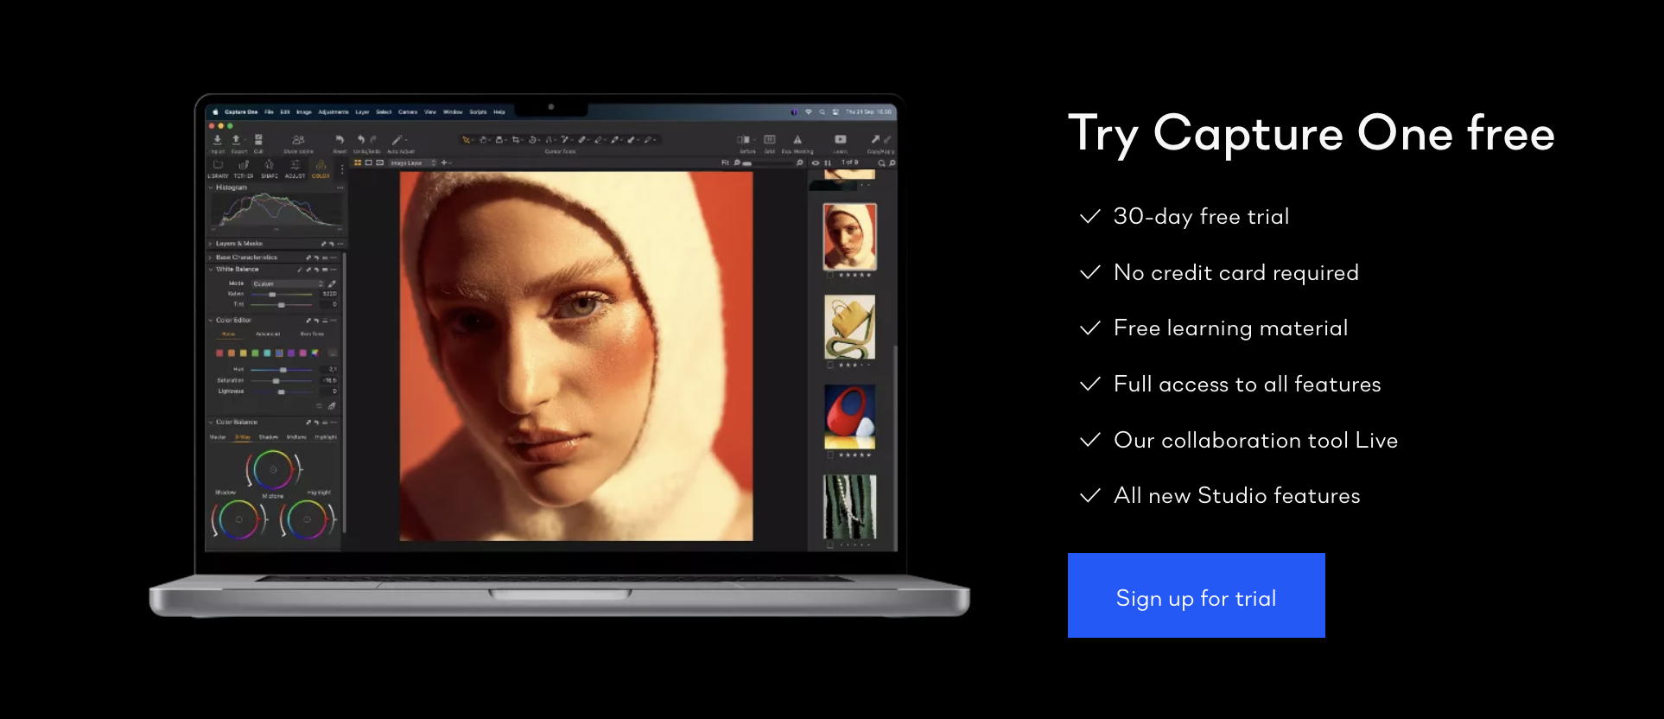This screenshot has height=719, width=1664.
Task: Open the Camera menu
Action: [408, 111]
